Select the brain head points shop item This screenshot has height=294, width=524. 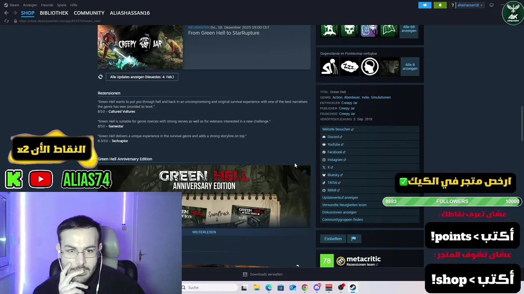(369, 67)
